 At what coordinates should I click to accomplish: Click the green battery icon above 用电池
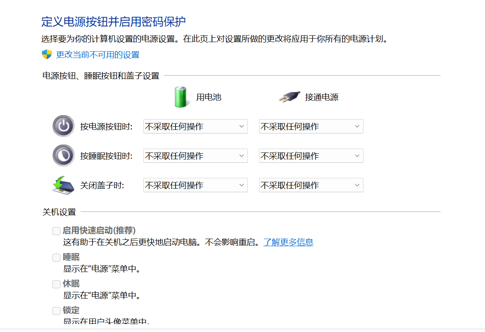coord(181,96)
